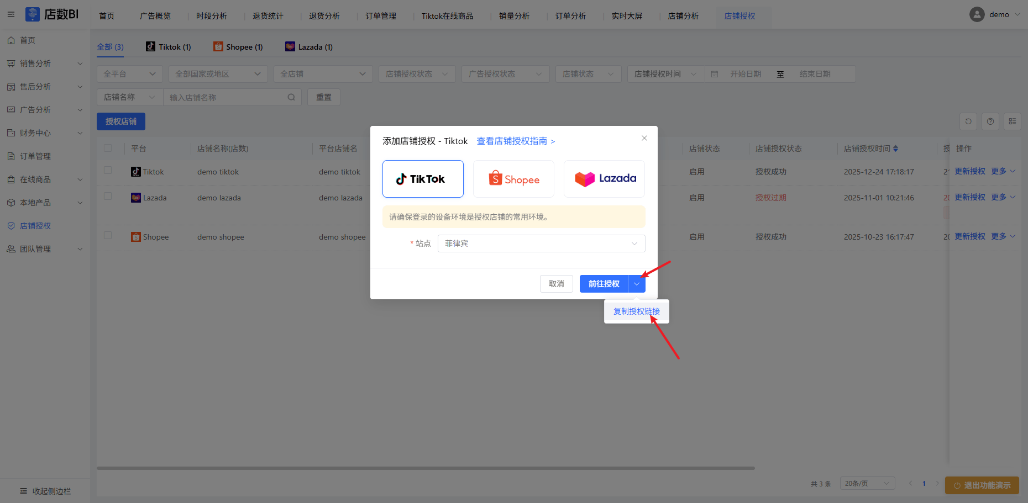Open the 站点 site dropdown showing 菲律宾
The height and width of the screenshot is (503, 1028).
(x=542, y=243)
